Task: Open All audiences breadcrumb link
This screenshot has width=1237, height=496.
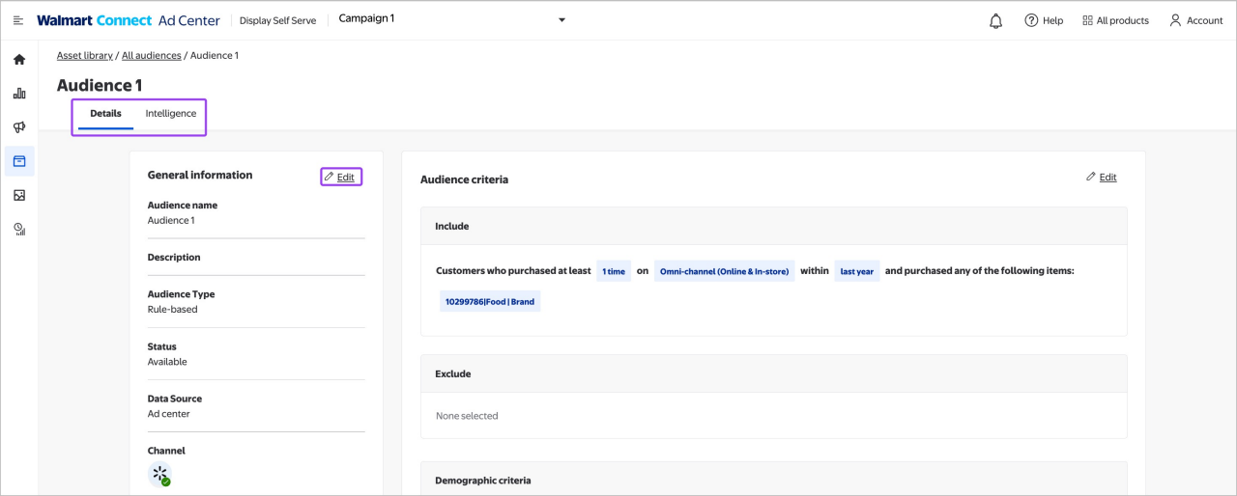Action: click(x=152, y=56)
